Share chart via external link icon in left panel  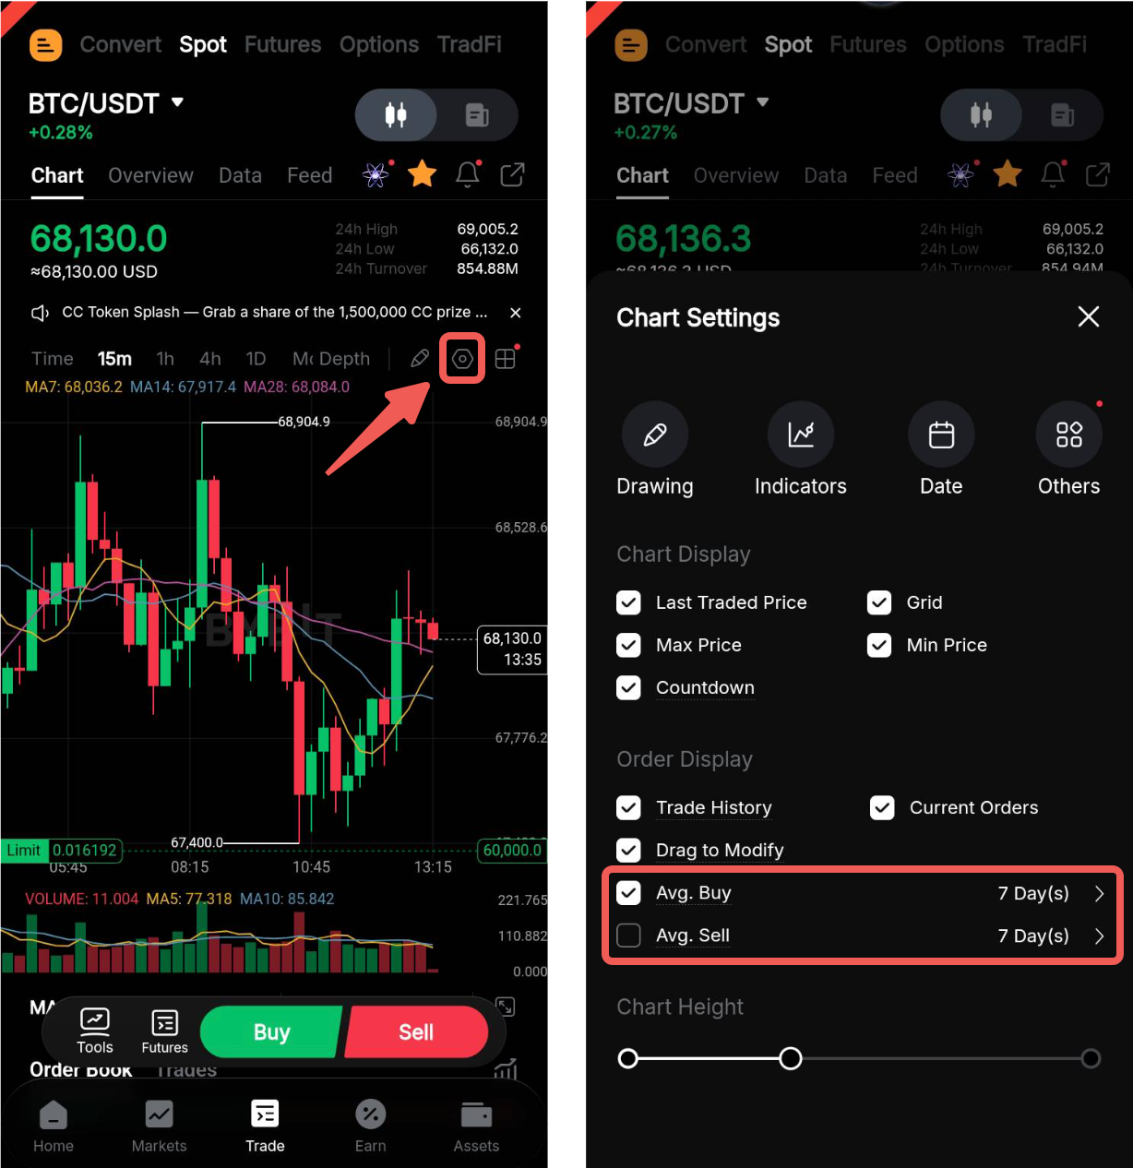(512, 174)
